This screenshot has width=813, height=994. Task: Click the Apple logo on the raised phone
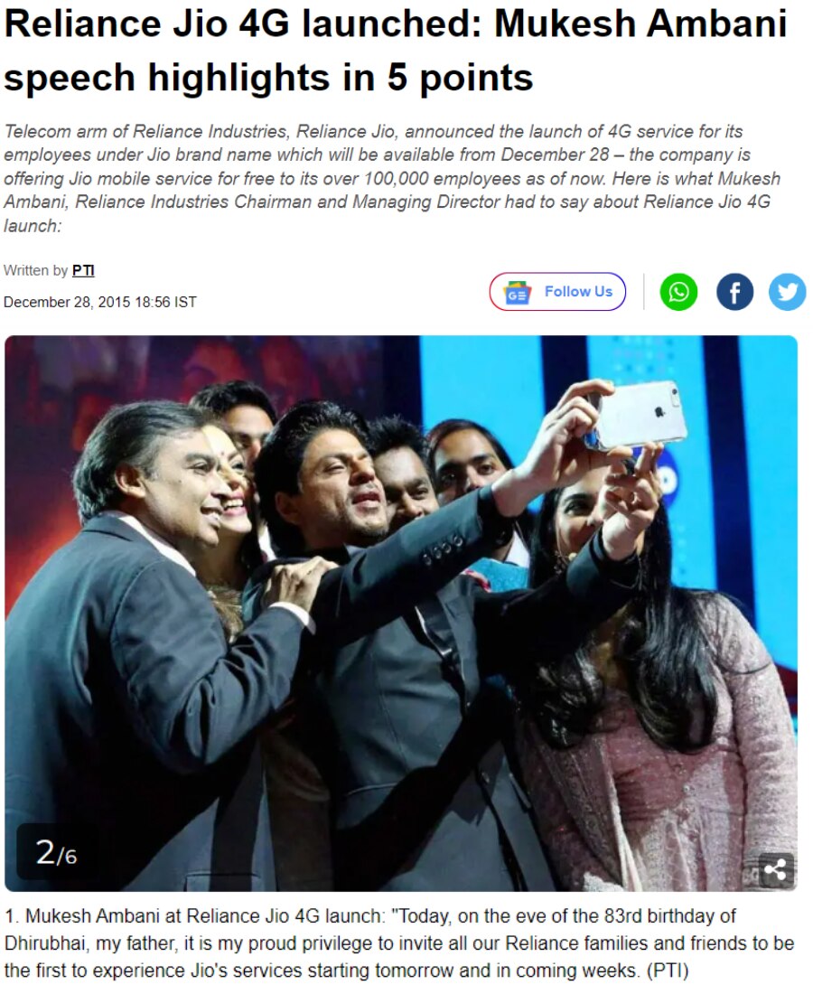(659, 411)
